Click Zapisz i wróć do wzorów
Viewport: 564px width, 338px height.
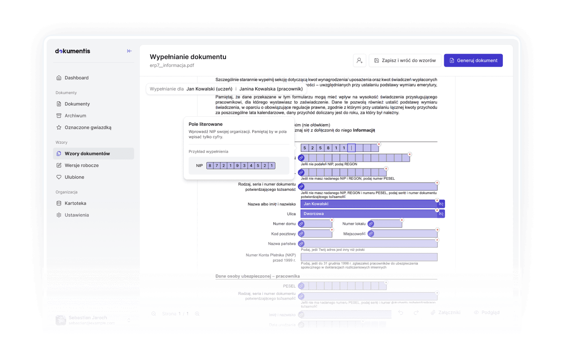(x=405, y=60)
